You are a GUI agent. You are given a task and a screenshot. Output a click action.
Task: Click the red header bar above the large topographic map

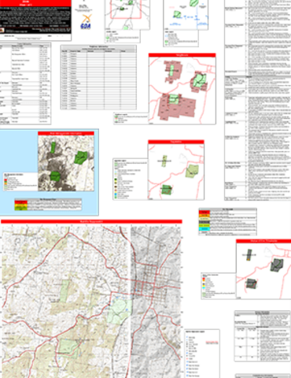91,222
